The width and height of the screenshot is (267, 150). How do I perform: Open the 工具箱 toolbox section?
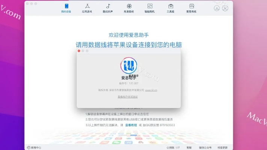point(170,8)
